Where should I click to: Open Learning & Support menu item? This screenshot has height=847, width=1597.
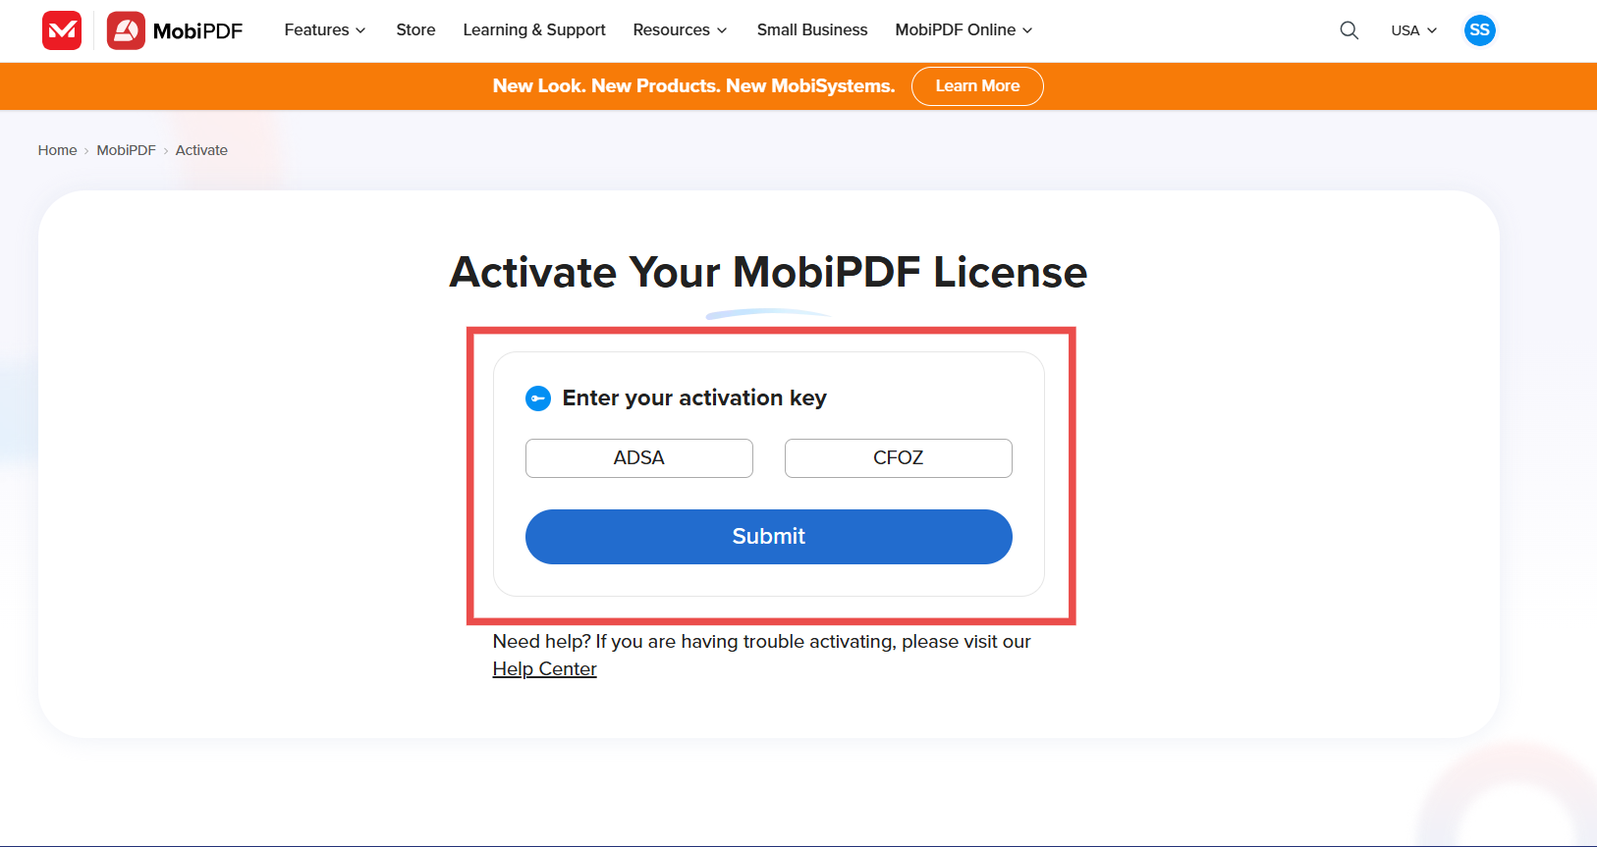(534, 30)
